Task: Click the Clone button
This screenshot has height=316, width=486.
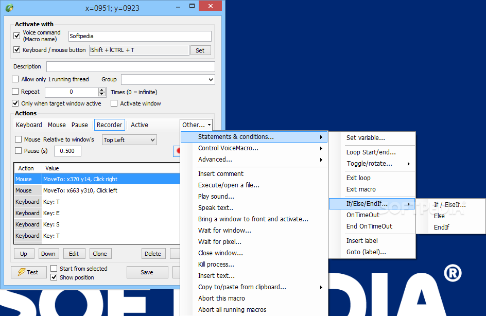Action: (x=100, y=254)
